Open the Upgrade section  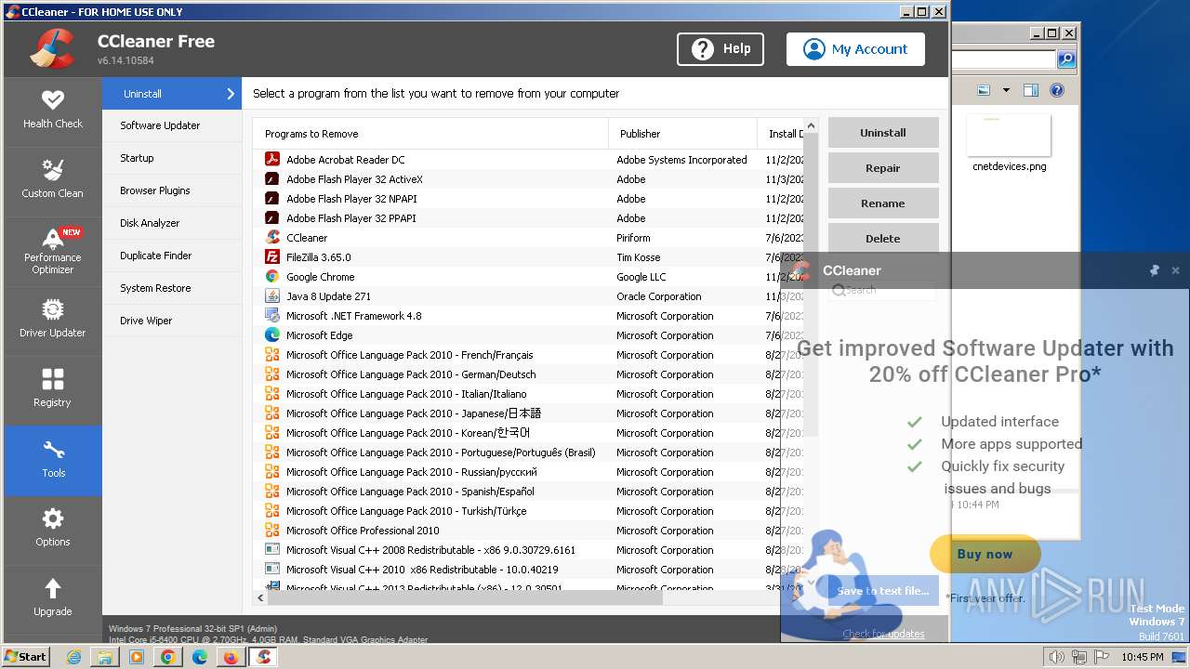[53, 599]
